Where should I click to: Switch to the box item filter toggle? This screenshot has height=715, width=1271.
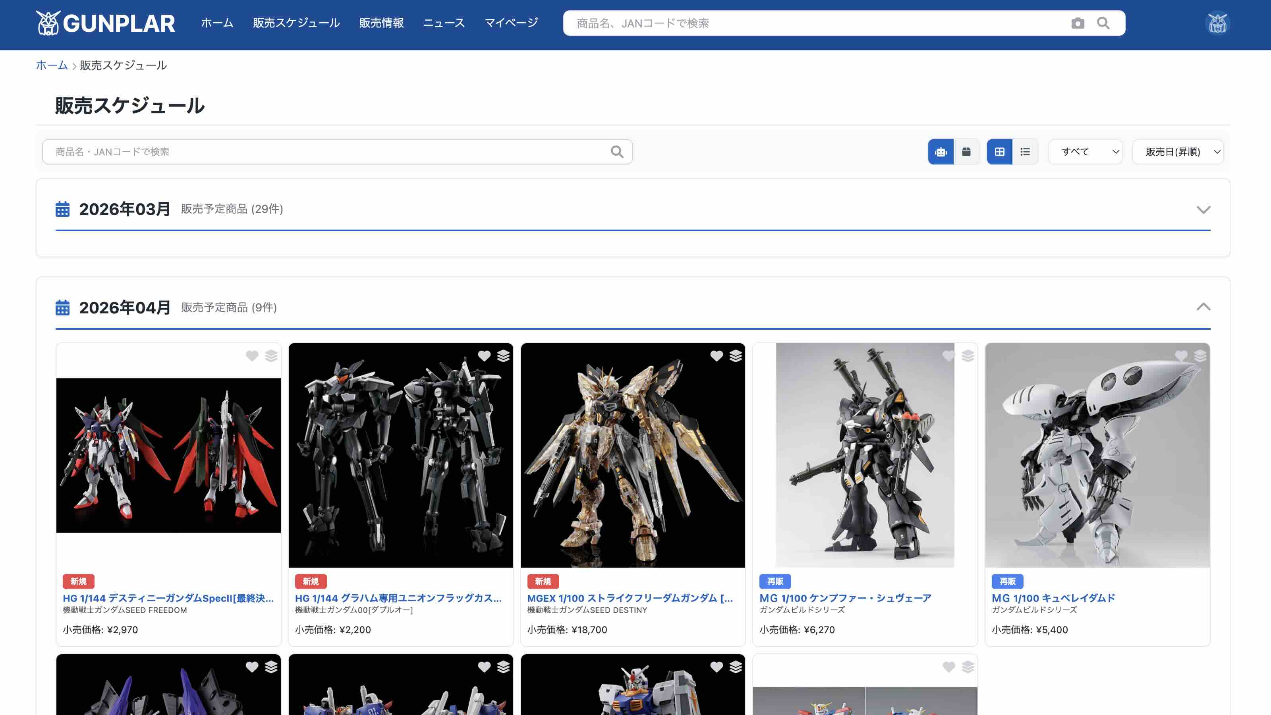click(966, 151)
